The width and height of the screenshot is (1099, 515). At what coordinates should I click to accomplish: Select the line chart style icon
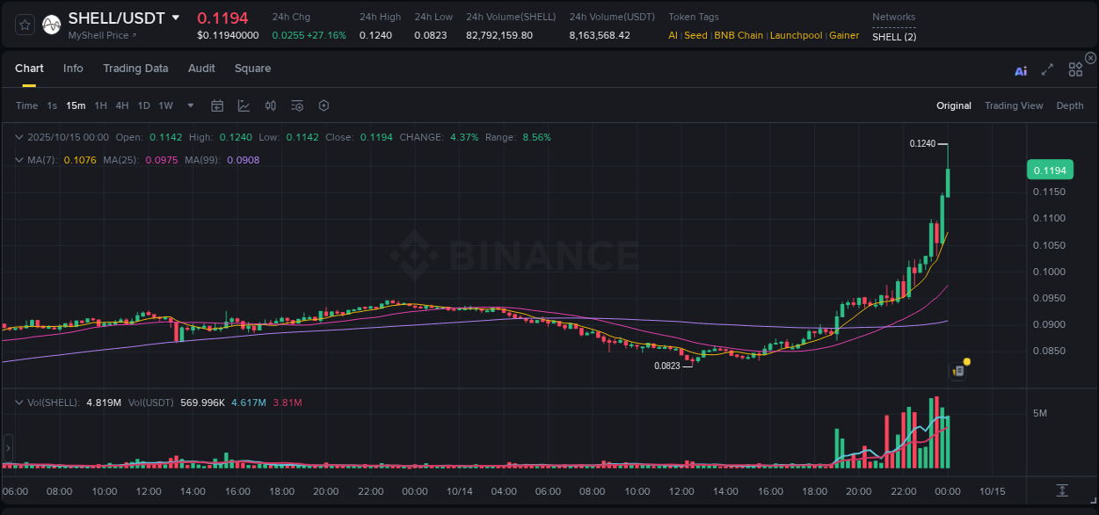(x=244, y=105)
